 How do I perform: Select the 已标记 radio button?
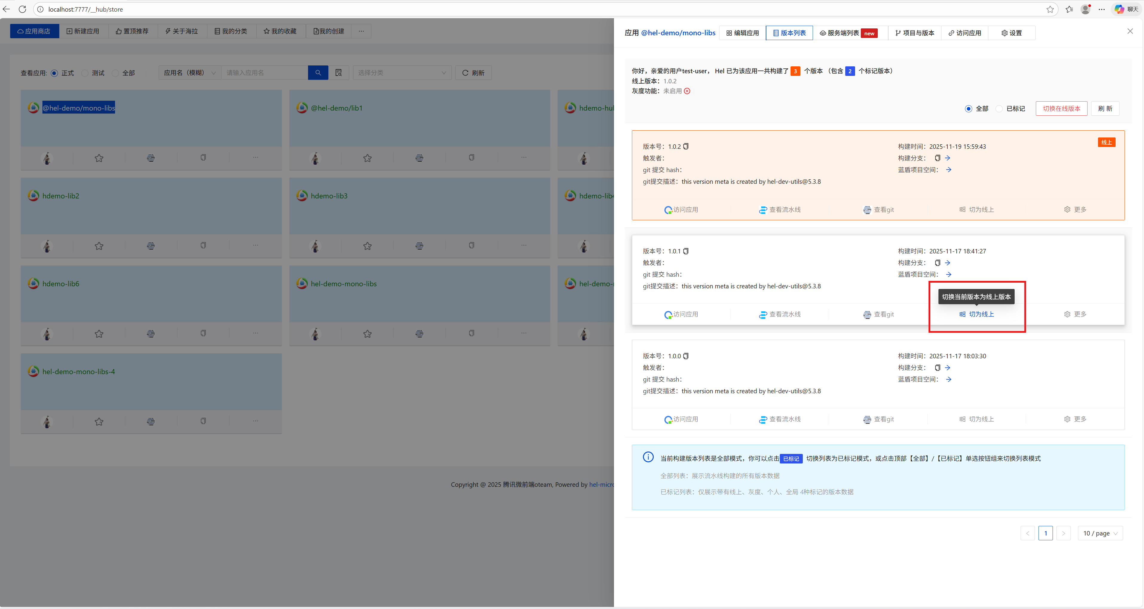pos(999,109)
